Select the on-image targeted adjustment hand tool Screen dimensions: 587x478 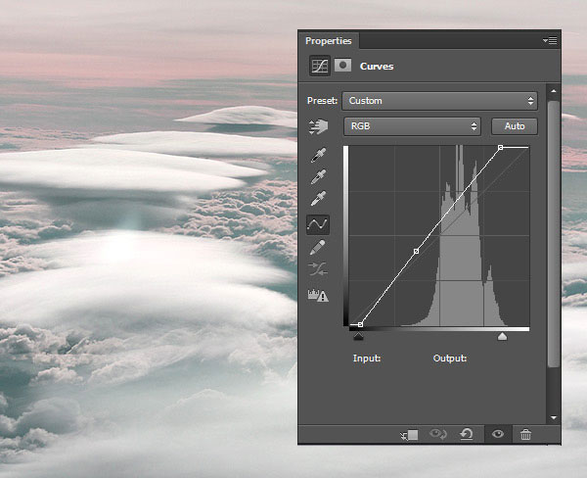pyautogui.click(x=318, y=126)
